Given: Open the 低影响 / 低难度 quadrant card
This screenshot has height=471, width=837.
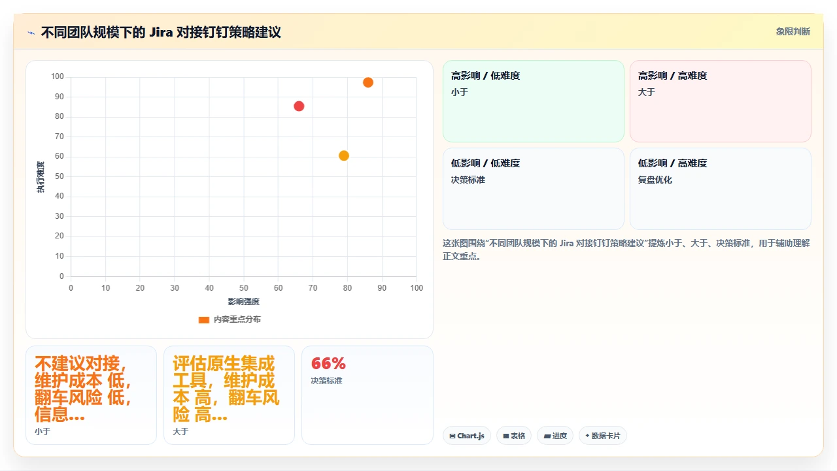Looking at the screenshot, I should pyautogui.click(x=534, y=189).
